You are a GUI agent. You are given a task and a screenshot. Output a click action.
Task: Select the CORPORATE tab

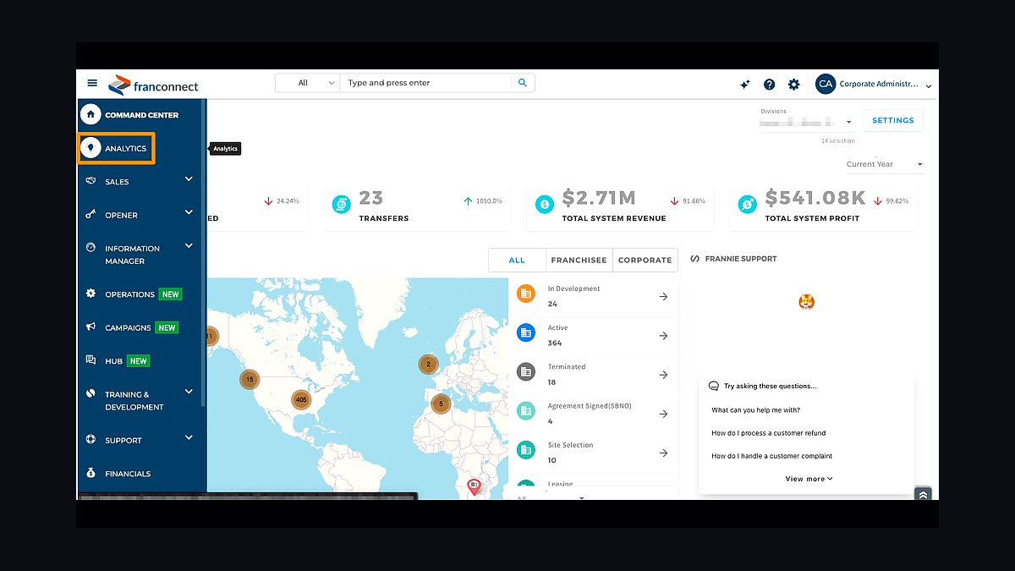point(645,260)
